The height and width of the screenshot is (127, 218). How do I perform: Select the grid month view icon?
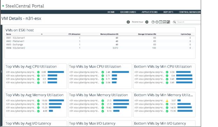(168, 22)
